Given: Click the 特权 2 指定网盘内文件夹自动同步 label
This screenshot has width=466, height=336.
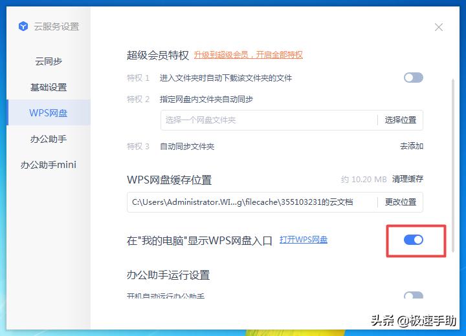Looking at the screenshot, I should pos(190,99).
